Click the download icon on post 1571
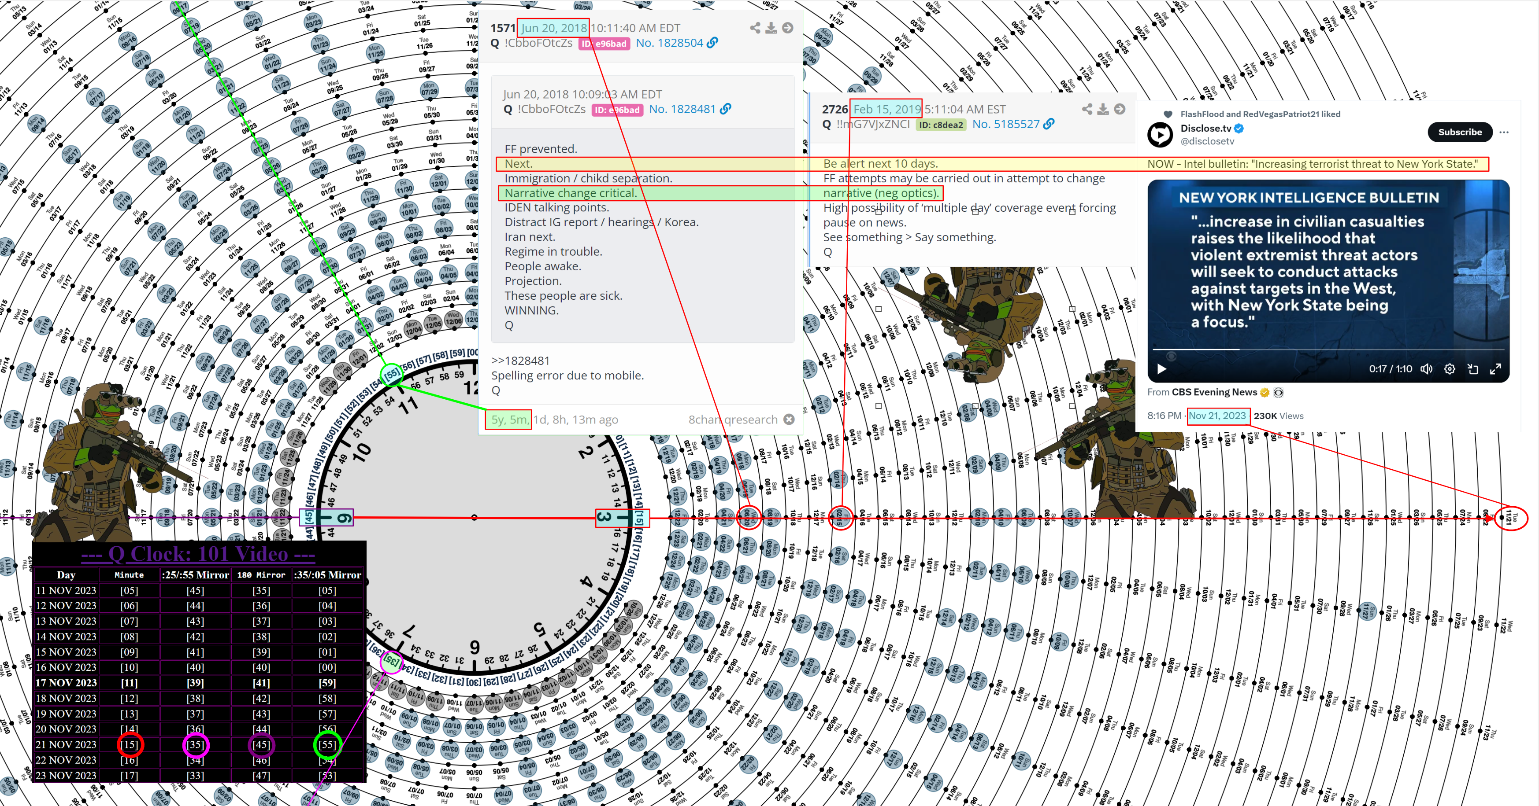Viewport: 1539px width, 806px height. pos(771,28)
